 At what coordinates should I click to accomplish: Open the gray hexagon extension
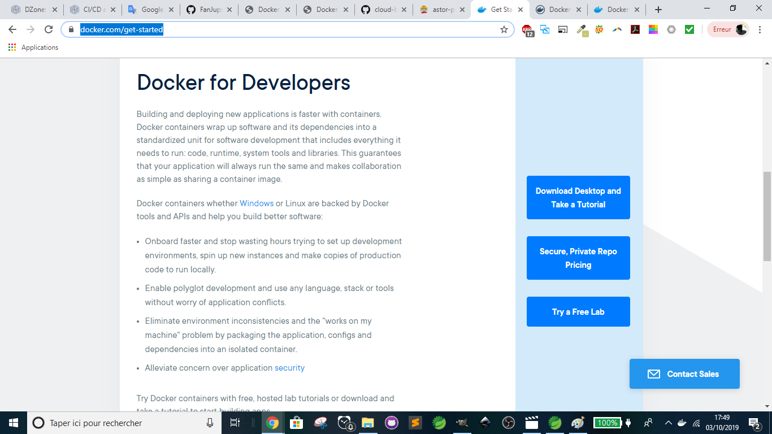[x=671, y=29]
